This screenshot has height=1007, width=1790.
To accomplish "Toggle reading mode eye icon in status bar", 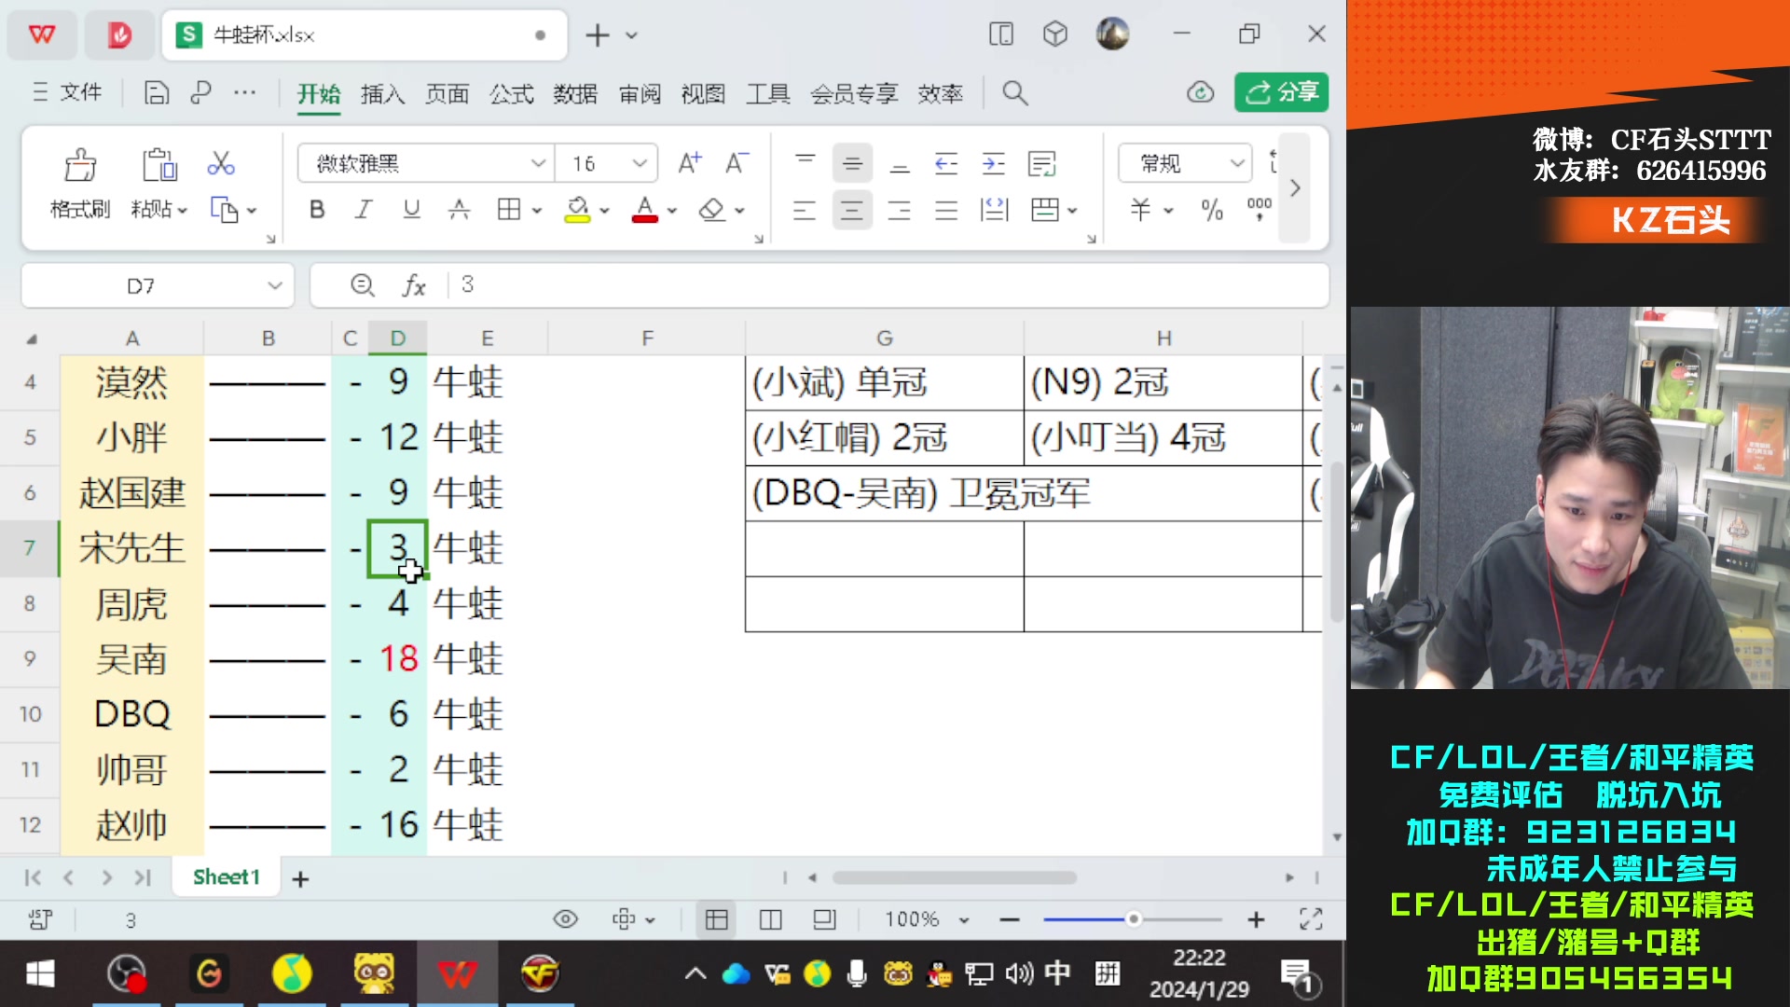I will point(565,919).
